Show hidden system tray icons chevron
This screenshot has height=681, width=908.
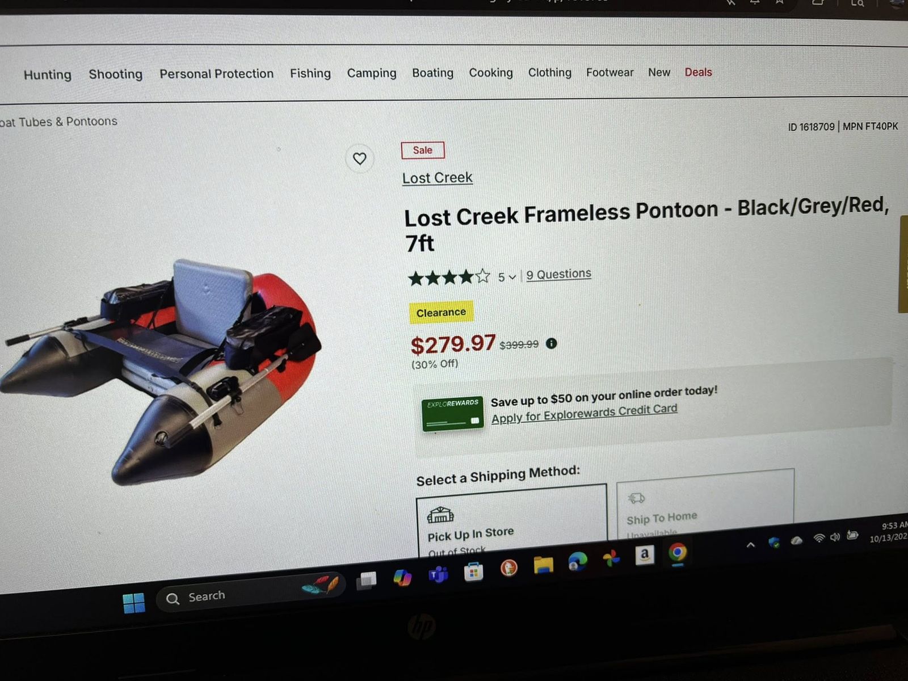pos(750,545)
